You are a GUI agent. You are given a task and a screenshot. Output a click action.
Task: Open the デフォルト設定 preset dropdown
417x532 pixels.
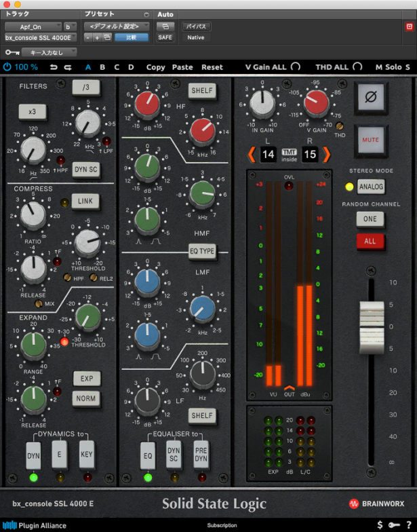click(117, 26)
